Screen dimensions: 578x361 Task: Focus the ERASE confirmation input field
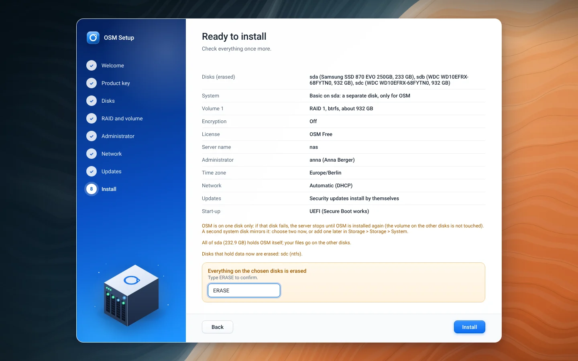pos(244,290)
